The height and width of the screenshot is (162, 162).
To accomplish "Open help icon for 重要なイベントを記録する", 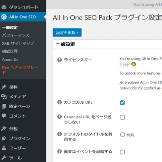I will 60,151.
